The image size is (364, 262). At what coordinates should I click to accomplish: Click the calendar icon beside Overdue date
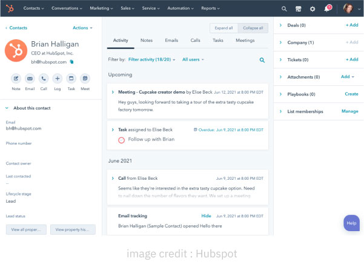click(x=195, y=129)
